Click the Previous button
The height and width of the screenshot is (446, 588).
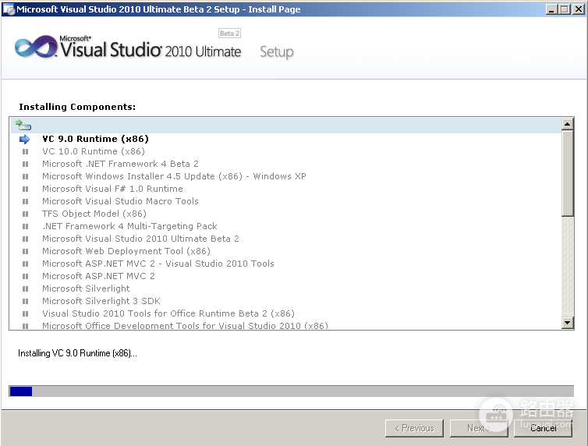pos(414,428)
